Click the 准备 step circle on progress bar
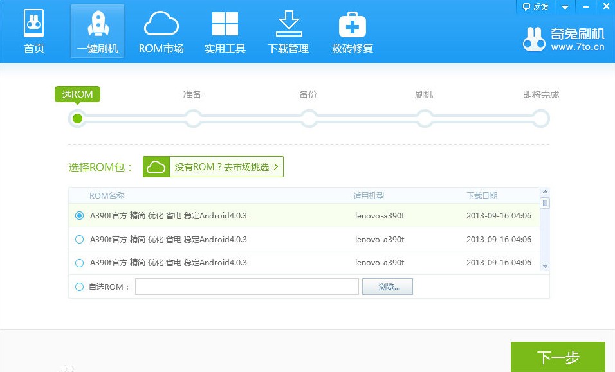The height and width of the screenshot is (372, 615). point(192,118)
